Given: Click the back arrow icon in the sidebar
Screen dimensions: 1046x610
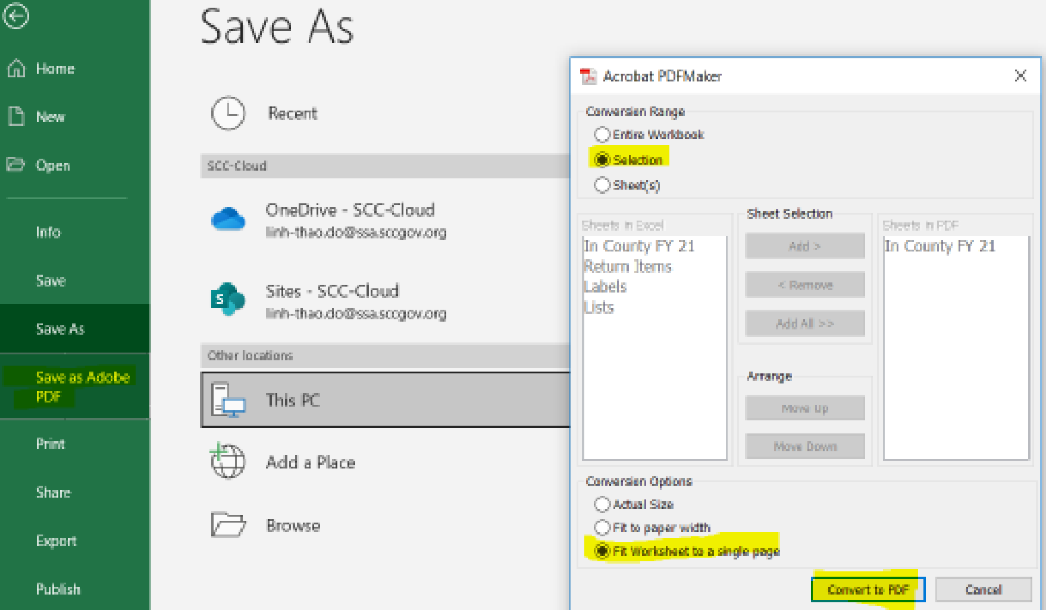Looking at the screenshot, I should click(x=15, y=15).
